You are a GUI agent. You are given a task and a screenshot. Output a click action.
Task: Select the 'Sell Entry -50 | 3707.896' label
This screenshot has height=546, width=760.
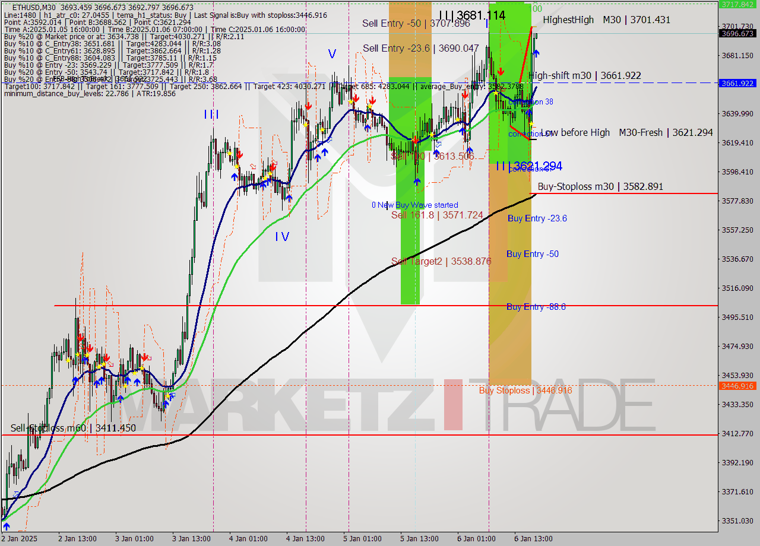416,23
